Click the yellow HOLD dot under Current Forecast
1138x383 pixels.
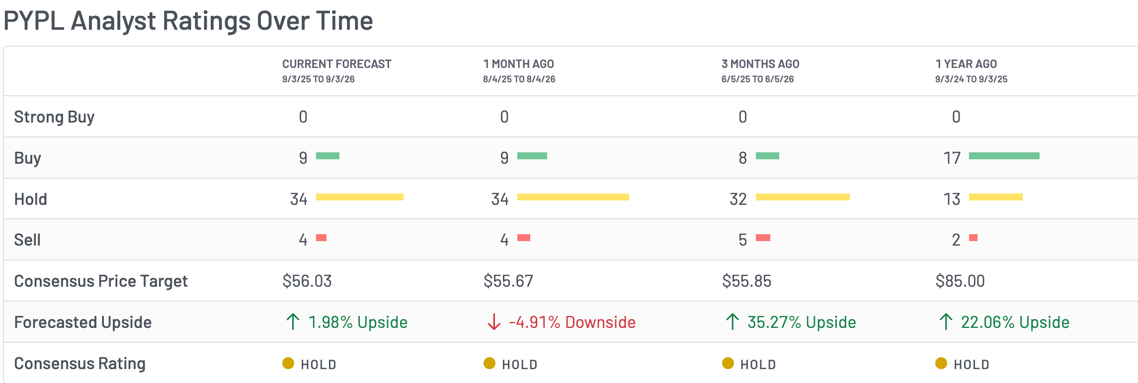(x=288, y=363)
